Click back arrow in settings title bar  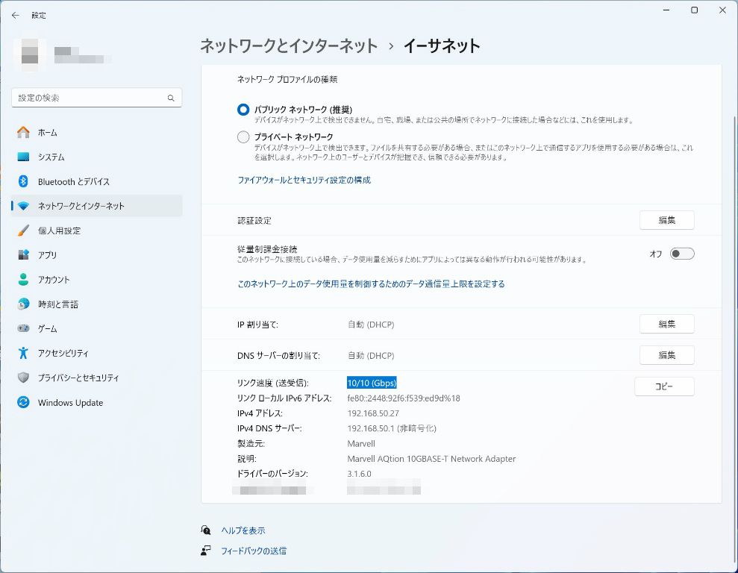coord(16,15)
